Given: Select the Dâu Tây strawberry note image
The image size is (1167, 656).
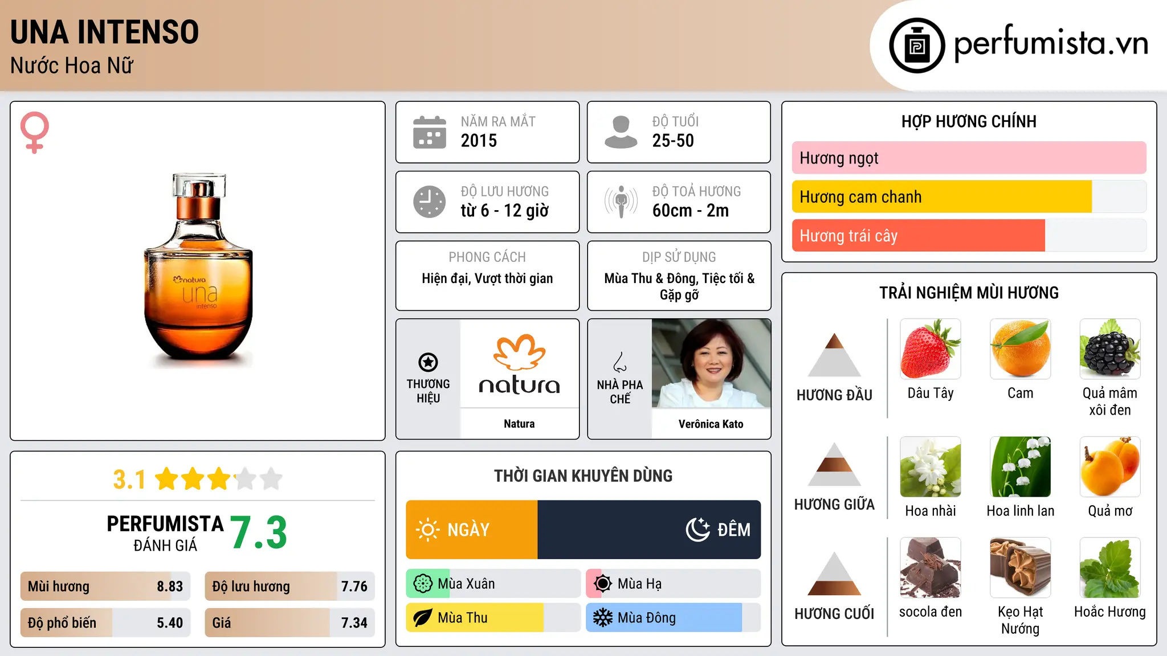Looking at the screenshot, I should pos(931,349).
